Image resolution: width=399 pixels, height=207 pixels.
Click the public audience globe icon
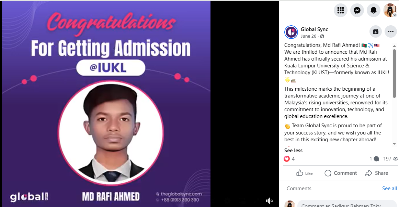tap(322, 36)
